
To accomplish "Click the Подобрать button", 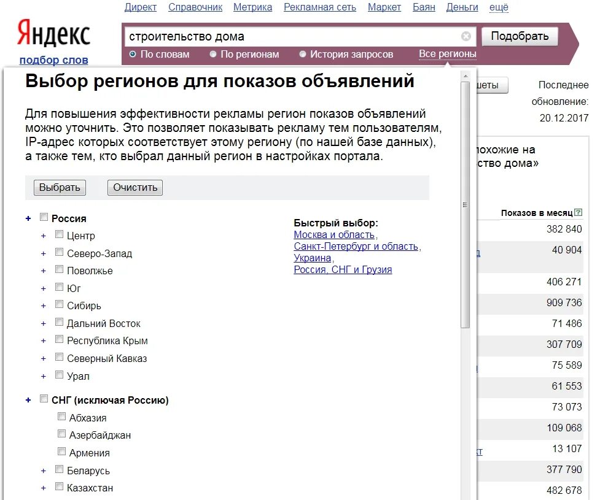I will pos(520,36).
